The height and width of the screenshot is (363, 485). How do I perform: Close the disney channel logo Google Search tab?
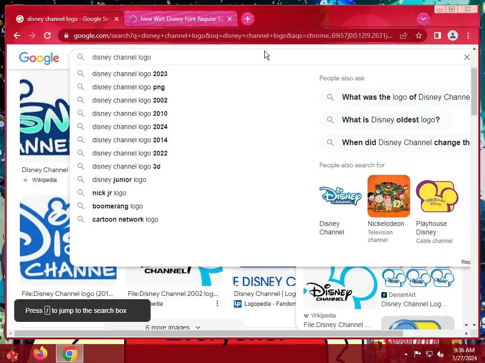coord(117,19)
